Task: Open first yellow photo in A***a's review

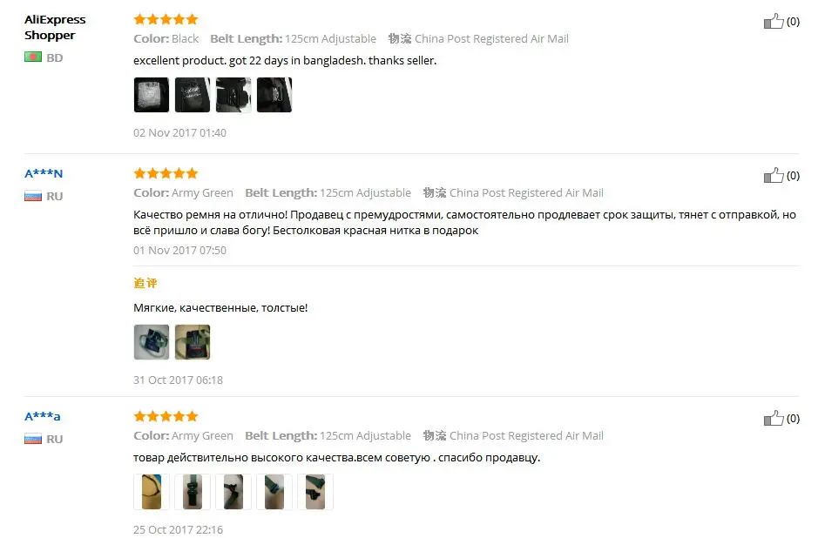Action: click(x=152, y=492)
